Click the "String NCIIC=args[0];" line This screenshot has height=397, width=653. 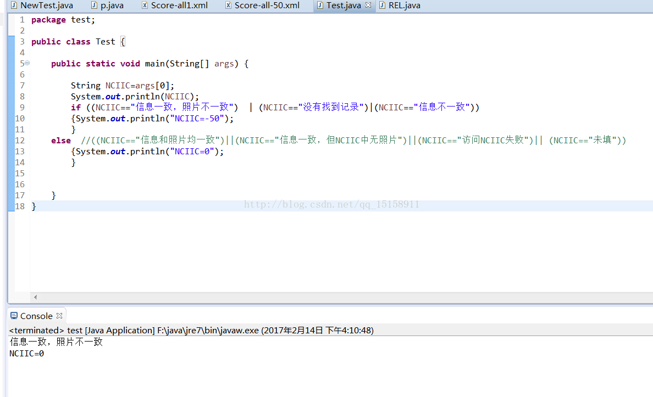point(123,86)
